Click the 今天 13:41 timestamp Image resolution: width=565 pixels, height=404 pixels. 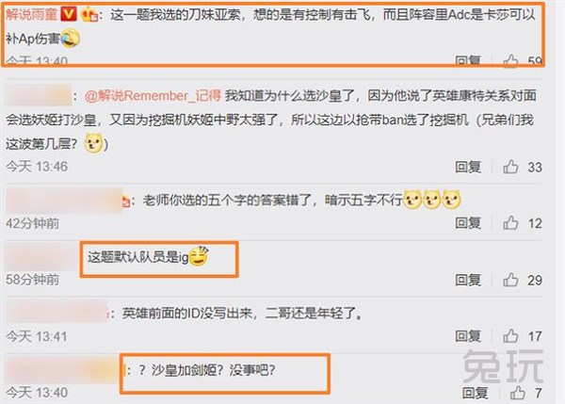point(37,336)
